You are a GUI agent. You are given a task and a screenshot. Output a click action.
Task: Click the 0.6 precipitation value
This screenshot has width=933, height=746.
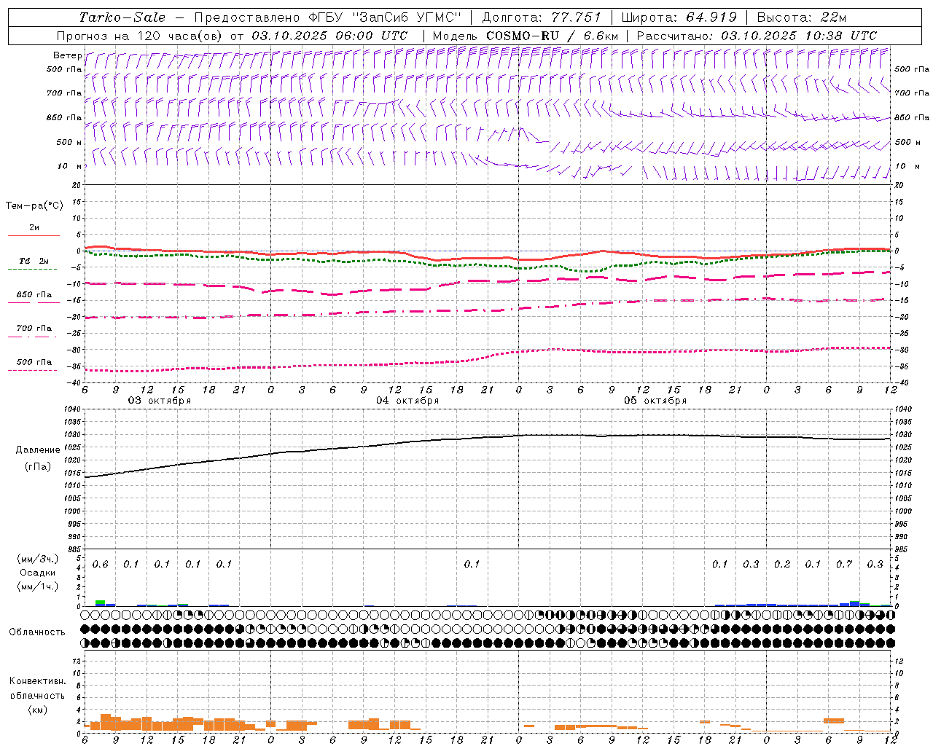pos(101,565)
